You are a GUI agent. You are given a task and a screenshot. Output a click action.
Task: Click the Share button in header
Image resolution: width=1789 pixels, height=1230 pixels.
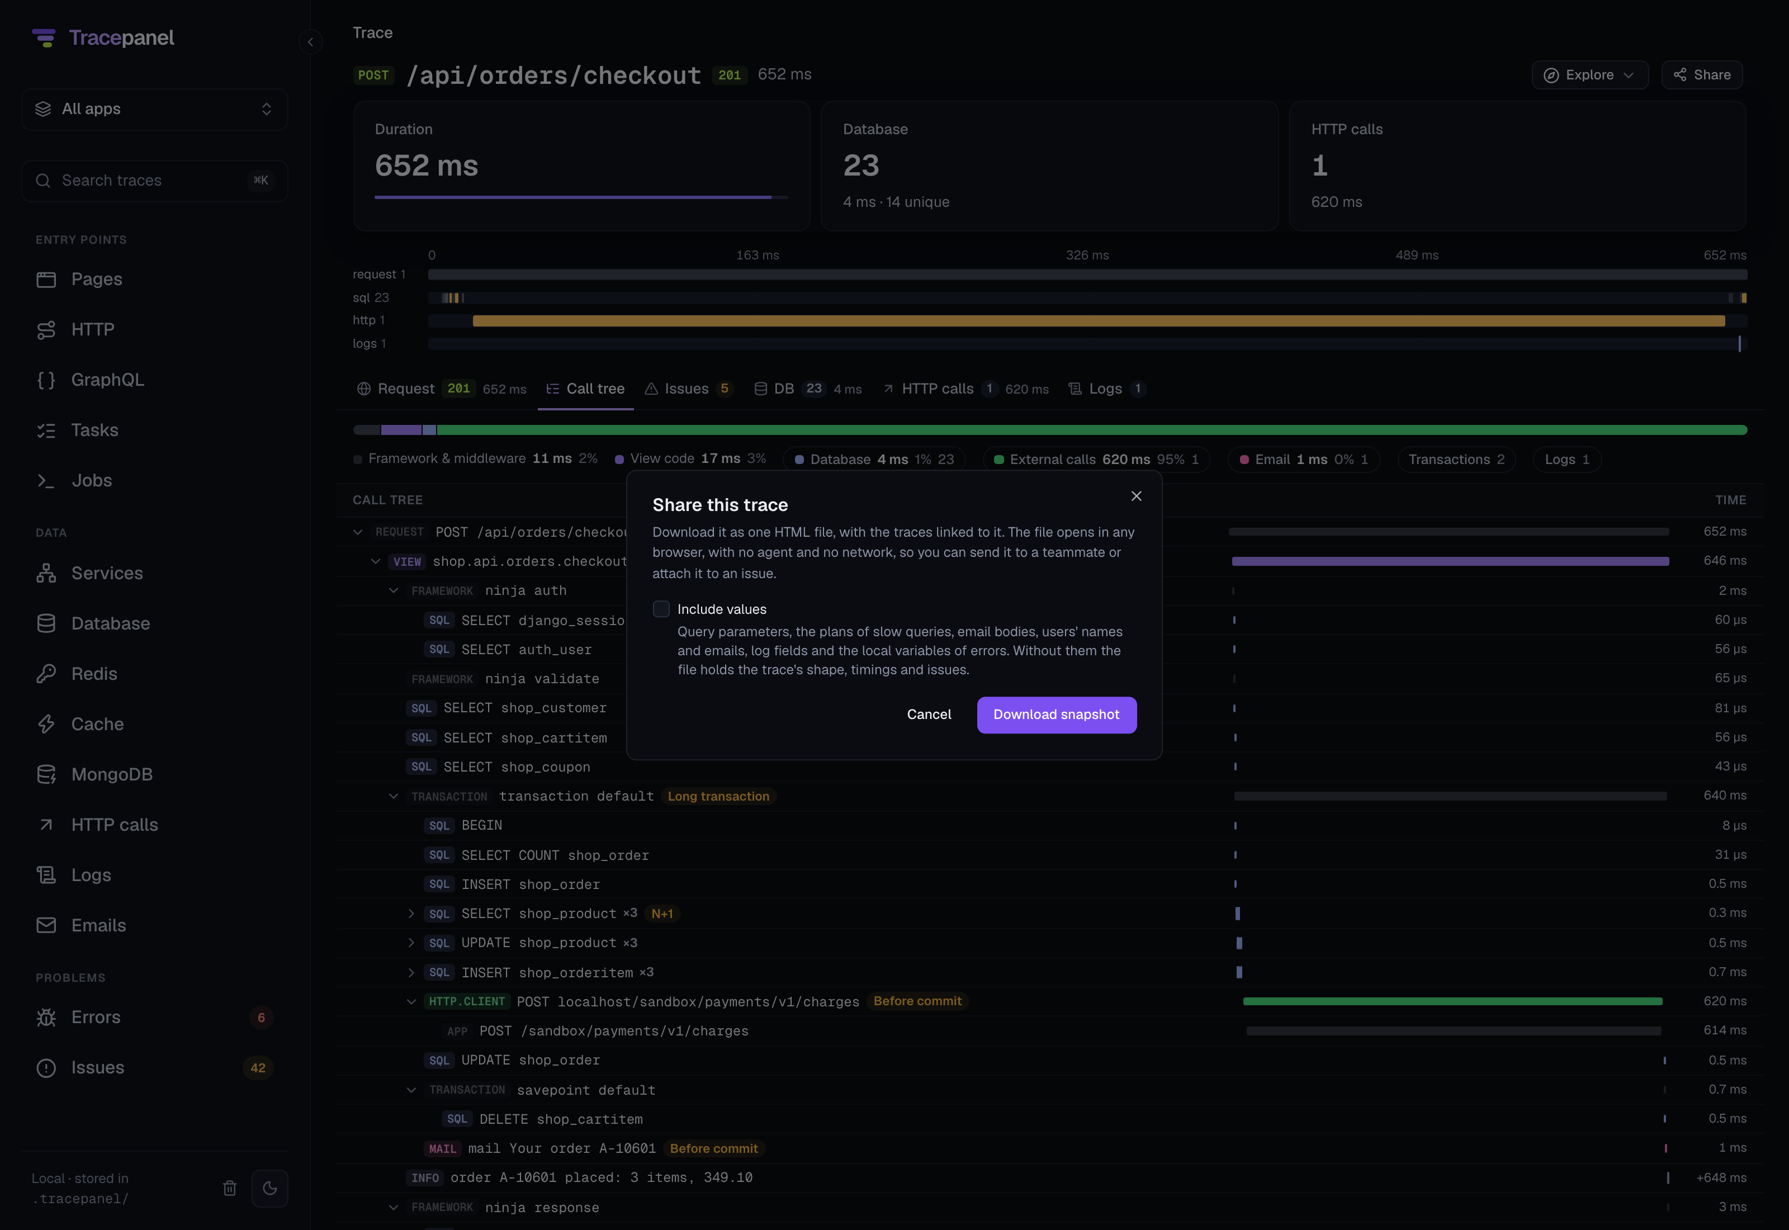1701,75
